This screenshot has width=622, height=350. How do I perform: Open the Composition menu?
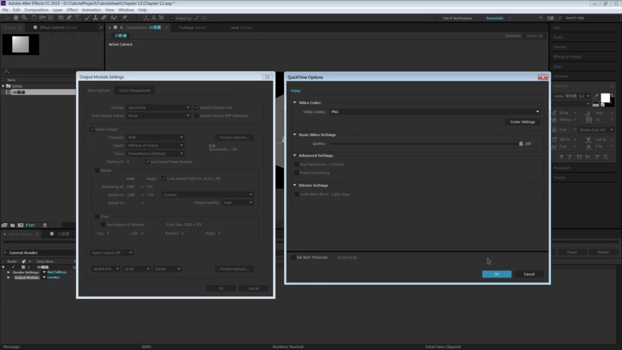click(x=36, y=10)
